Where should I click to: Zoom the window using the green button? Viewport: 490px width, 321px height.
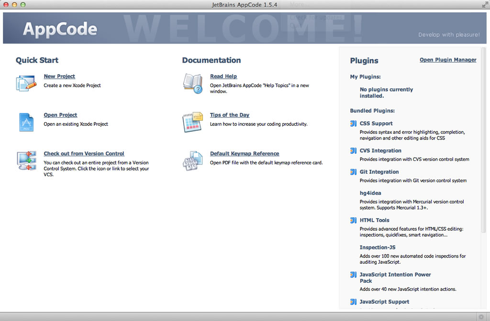click(x=23, y=5)
